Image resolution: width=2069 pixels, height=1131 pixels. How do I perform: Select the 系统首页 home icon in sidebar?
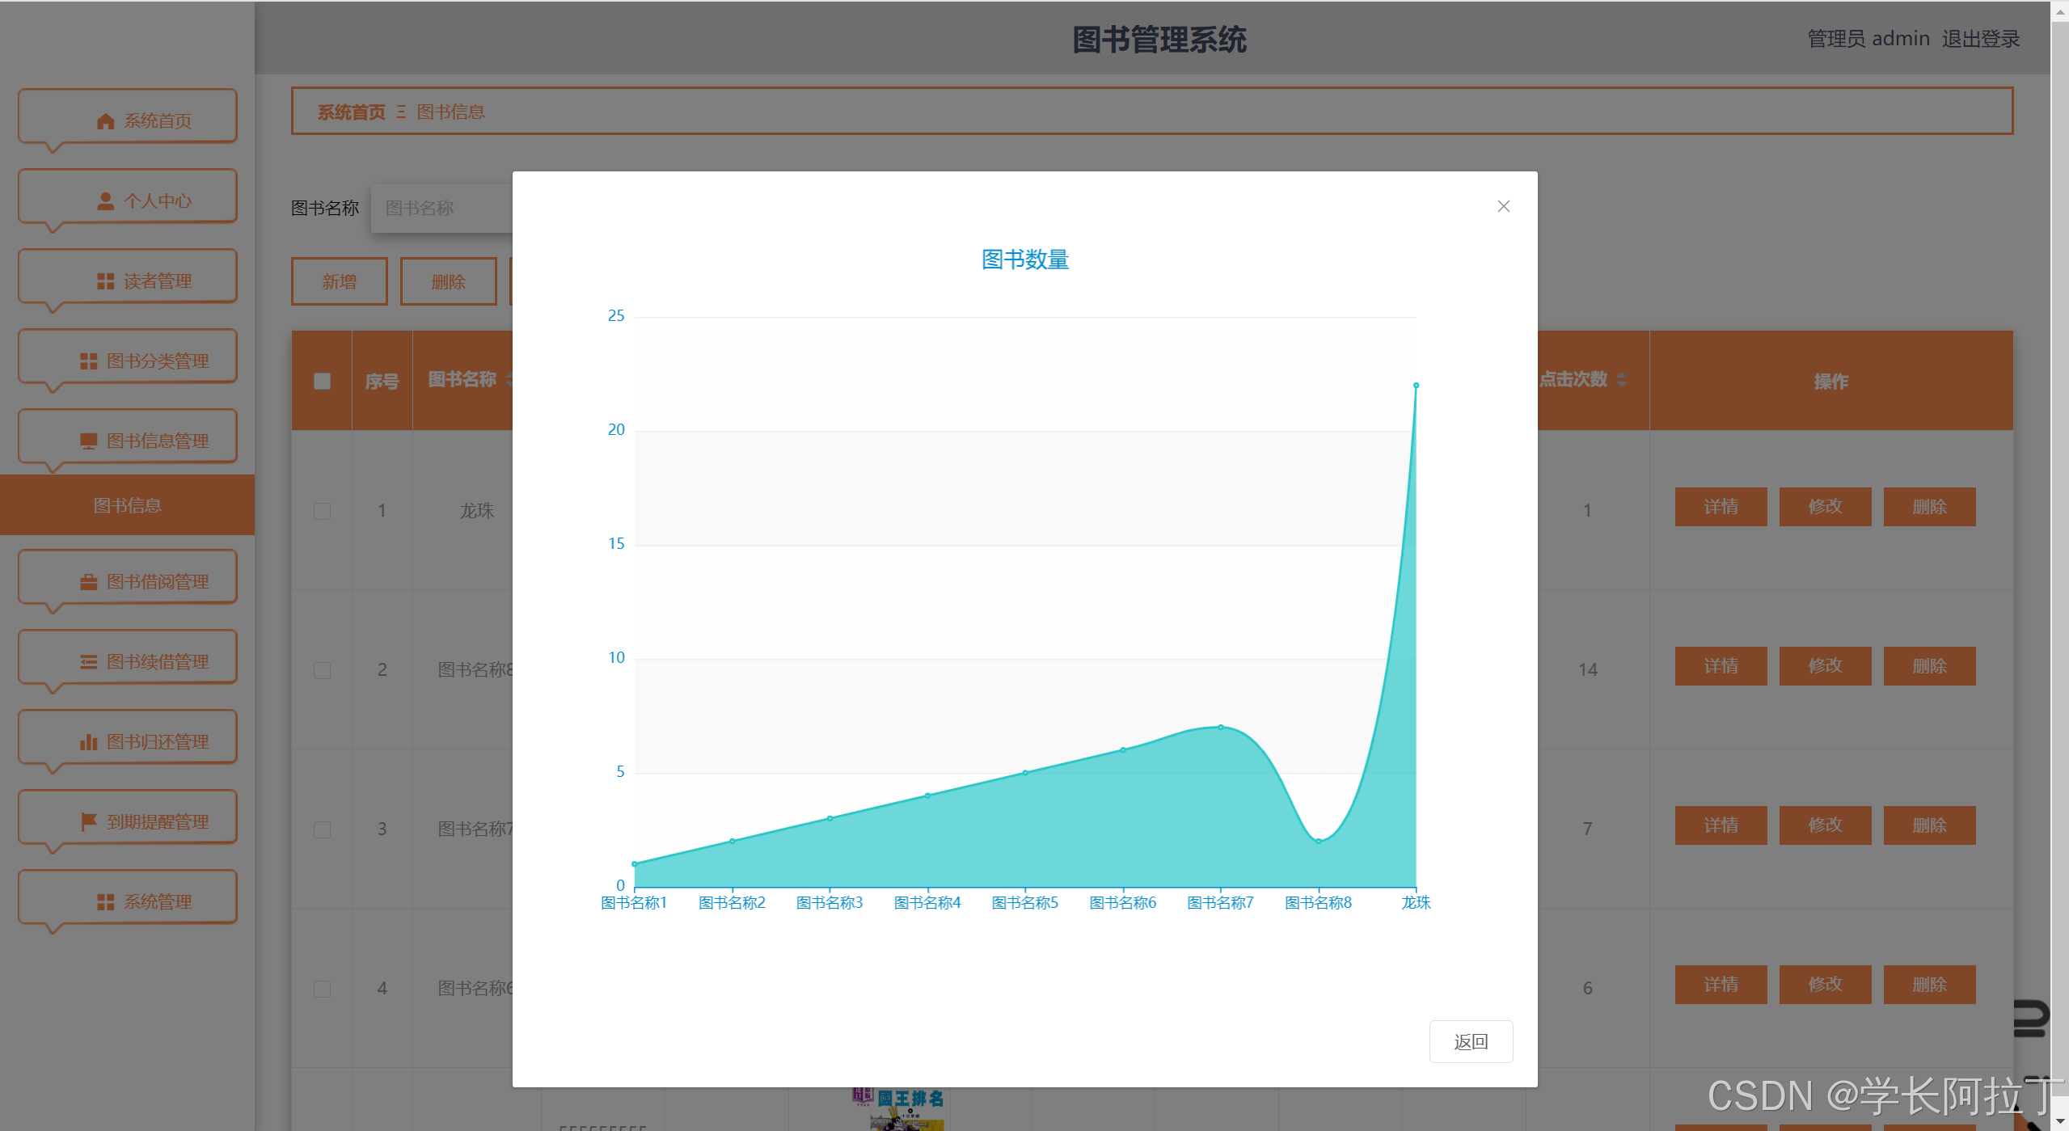pyautogui.click(x=105, y=120)
